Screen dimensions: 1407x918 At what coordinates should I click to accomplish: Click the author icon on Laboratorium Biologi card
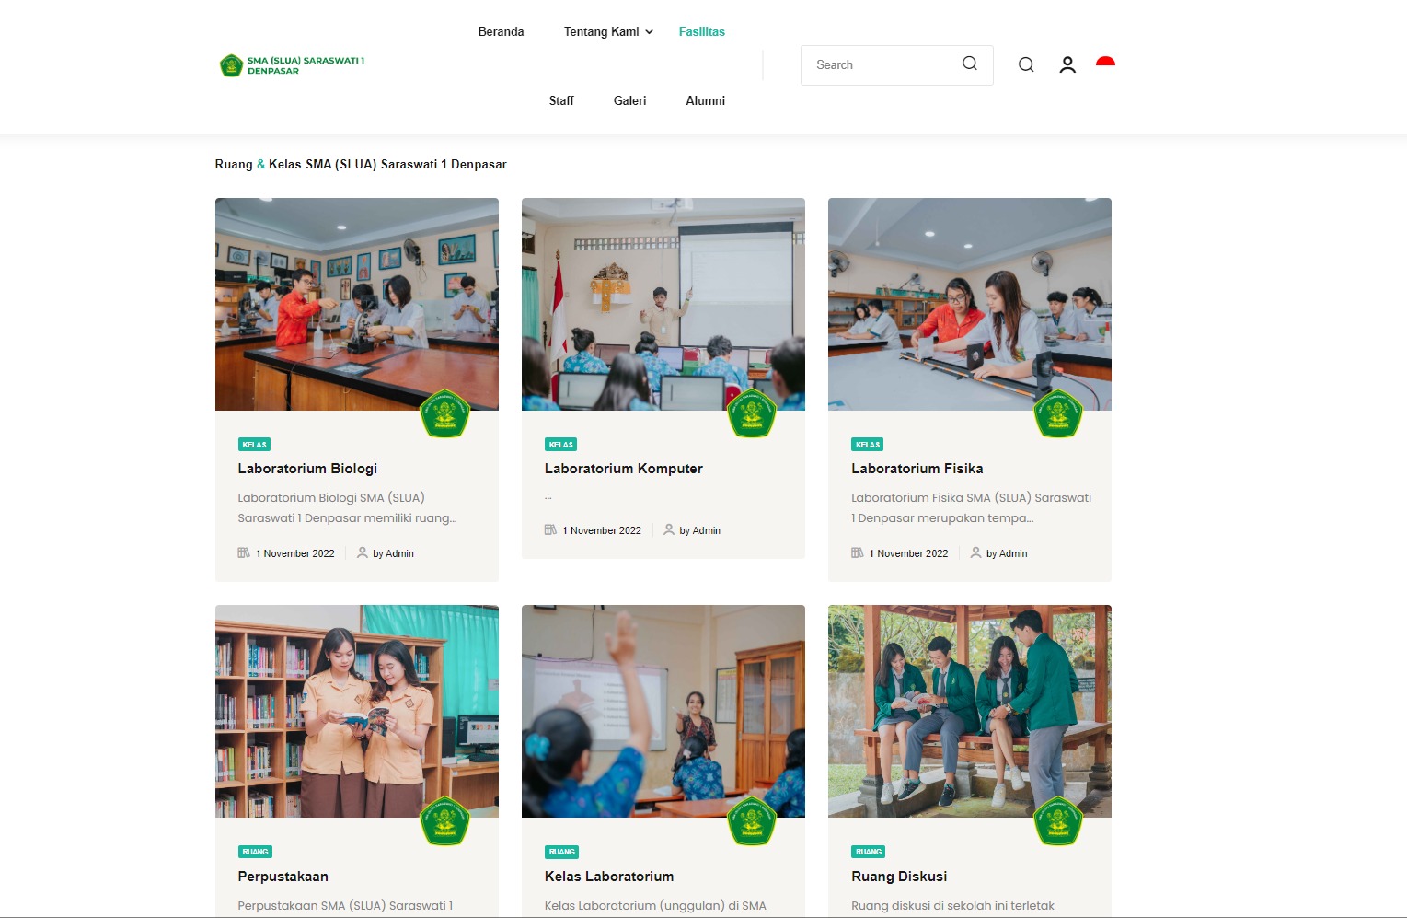[363, 552]
